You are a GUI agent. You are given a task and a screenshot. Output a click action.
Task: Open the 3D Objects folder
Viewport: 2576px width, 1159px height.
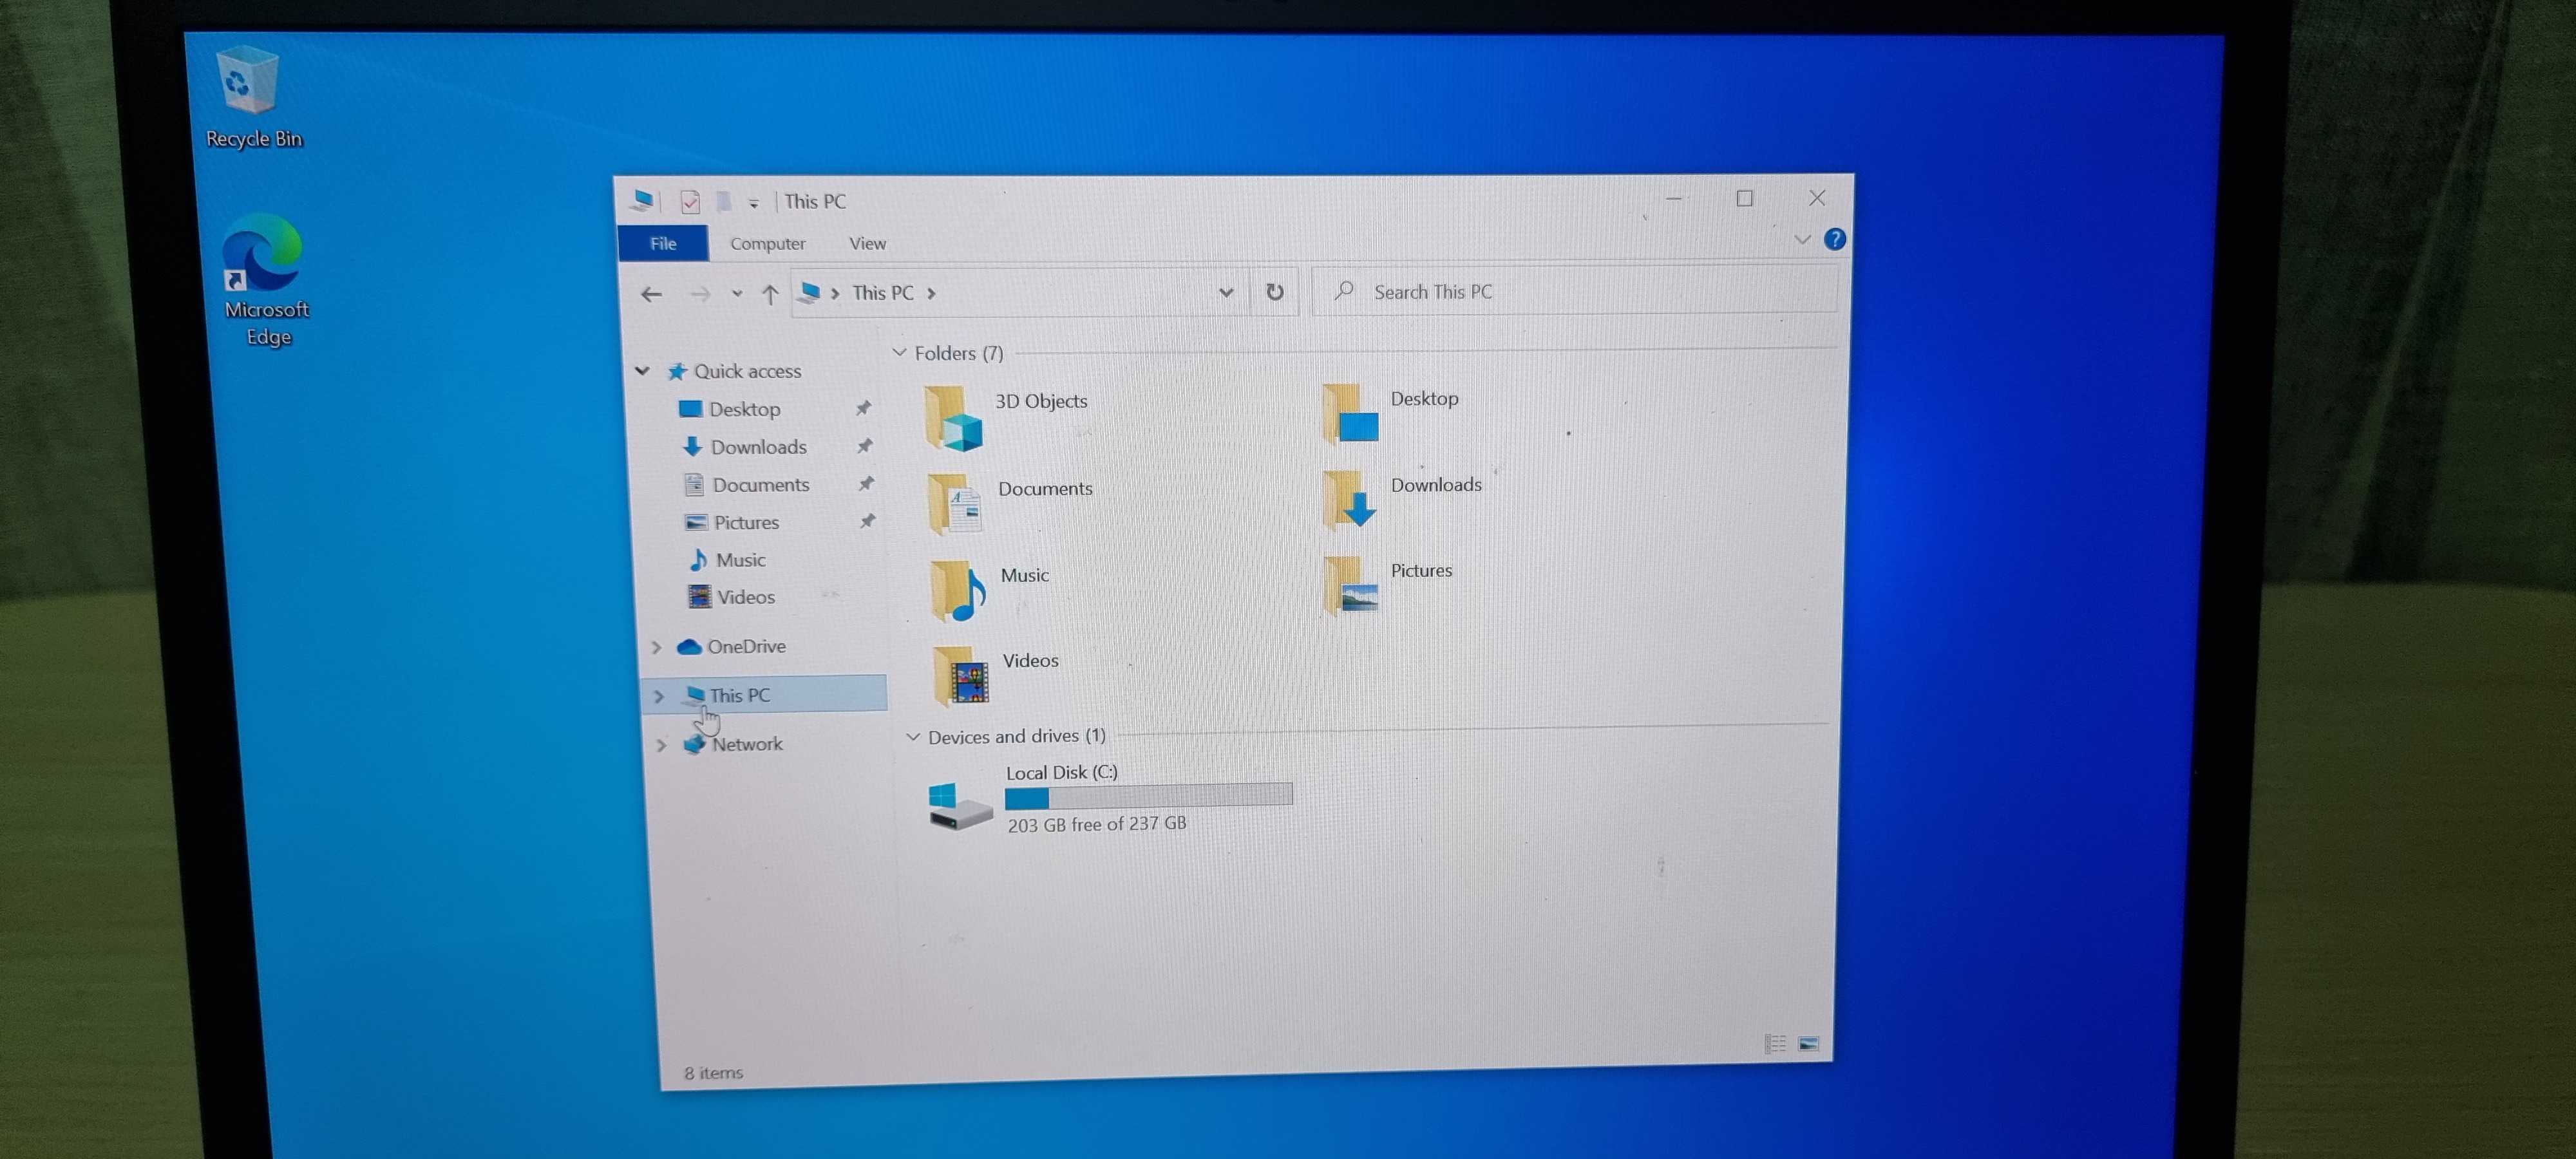click(x=1005, y=415)
